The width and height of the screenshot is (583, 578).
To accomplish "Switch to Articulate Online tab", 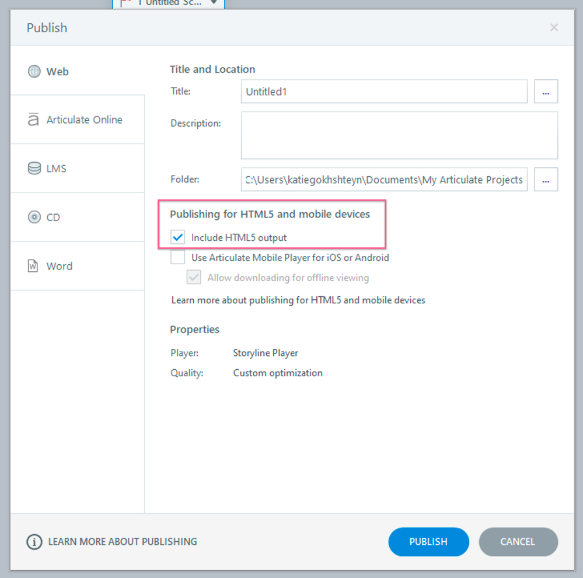I will (x=78, y=120).
